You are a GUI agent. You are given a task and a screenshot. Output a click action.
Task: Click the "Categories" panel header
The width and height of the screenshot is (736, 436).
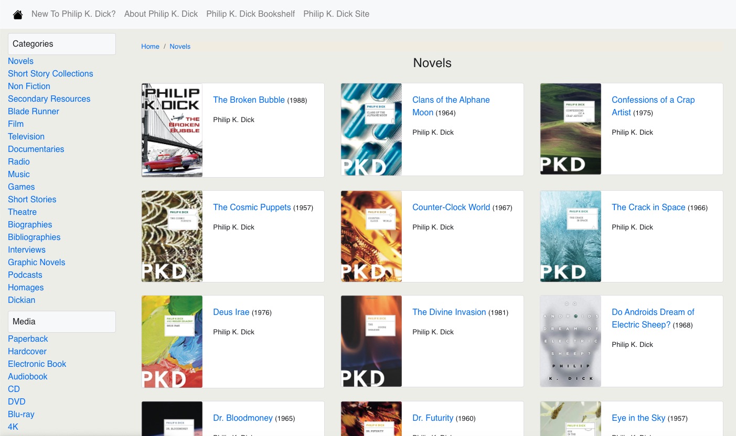coord(33,44)
